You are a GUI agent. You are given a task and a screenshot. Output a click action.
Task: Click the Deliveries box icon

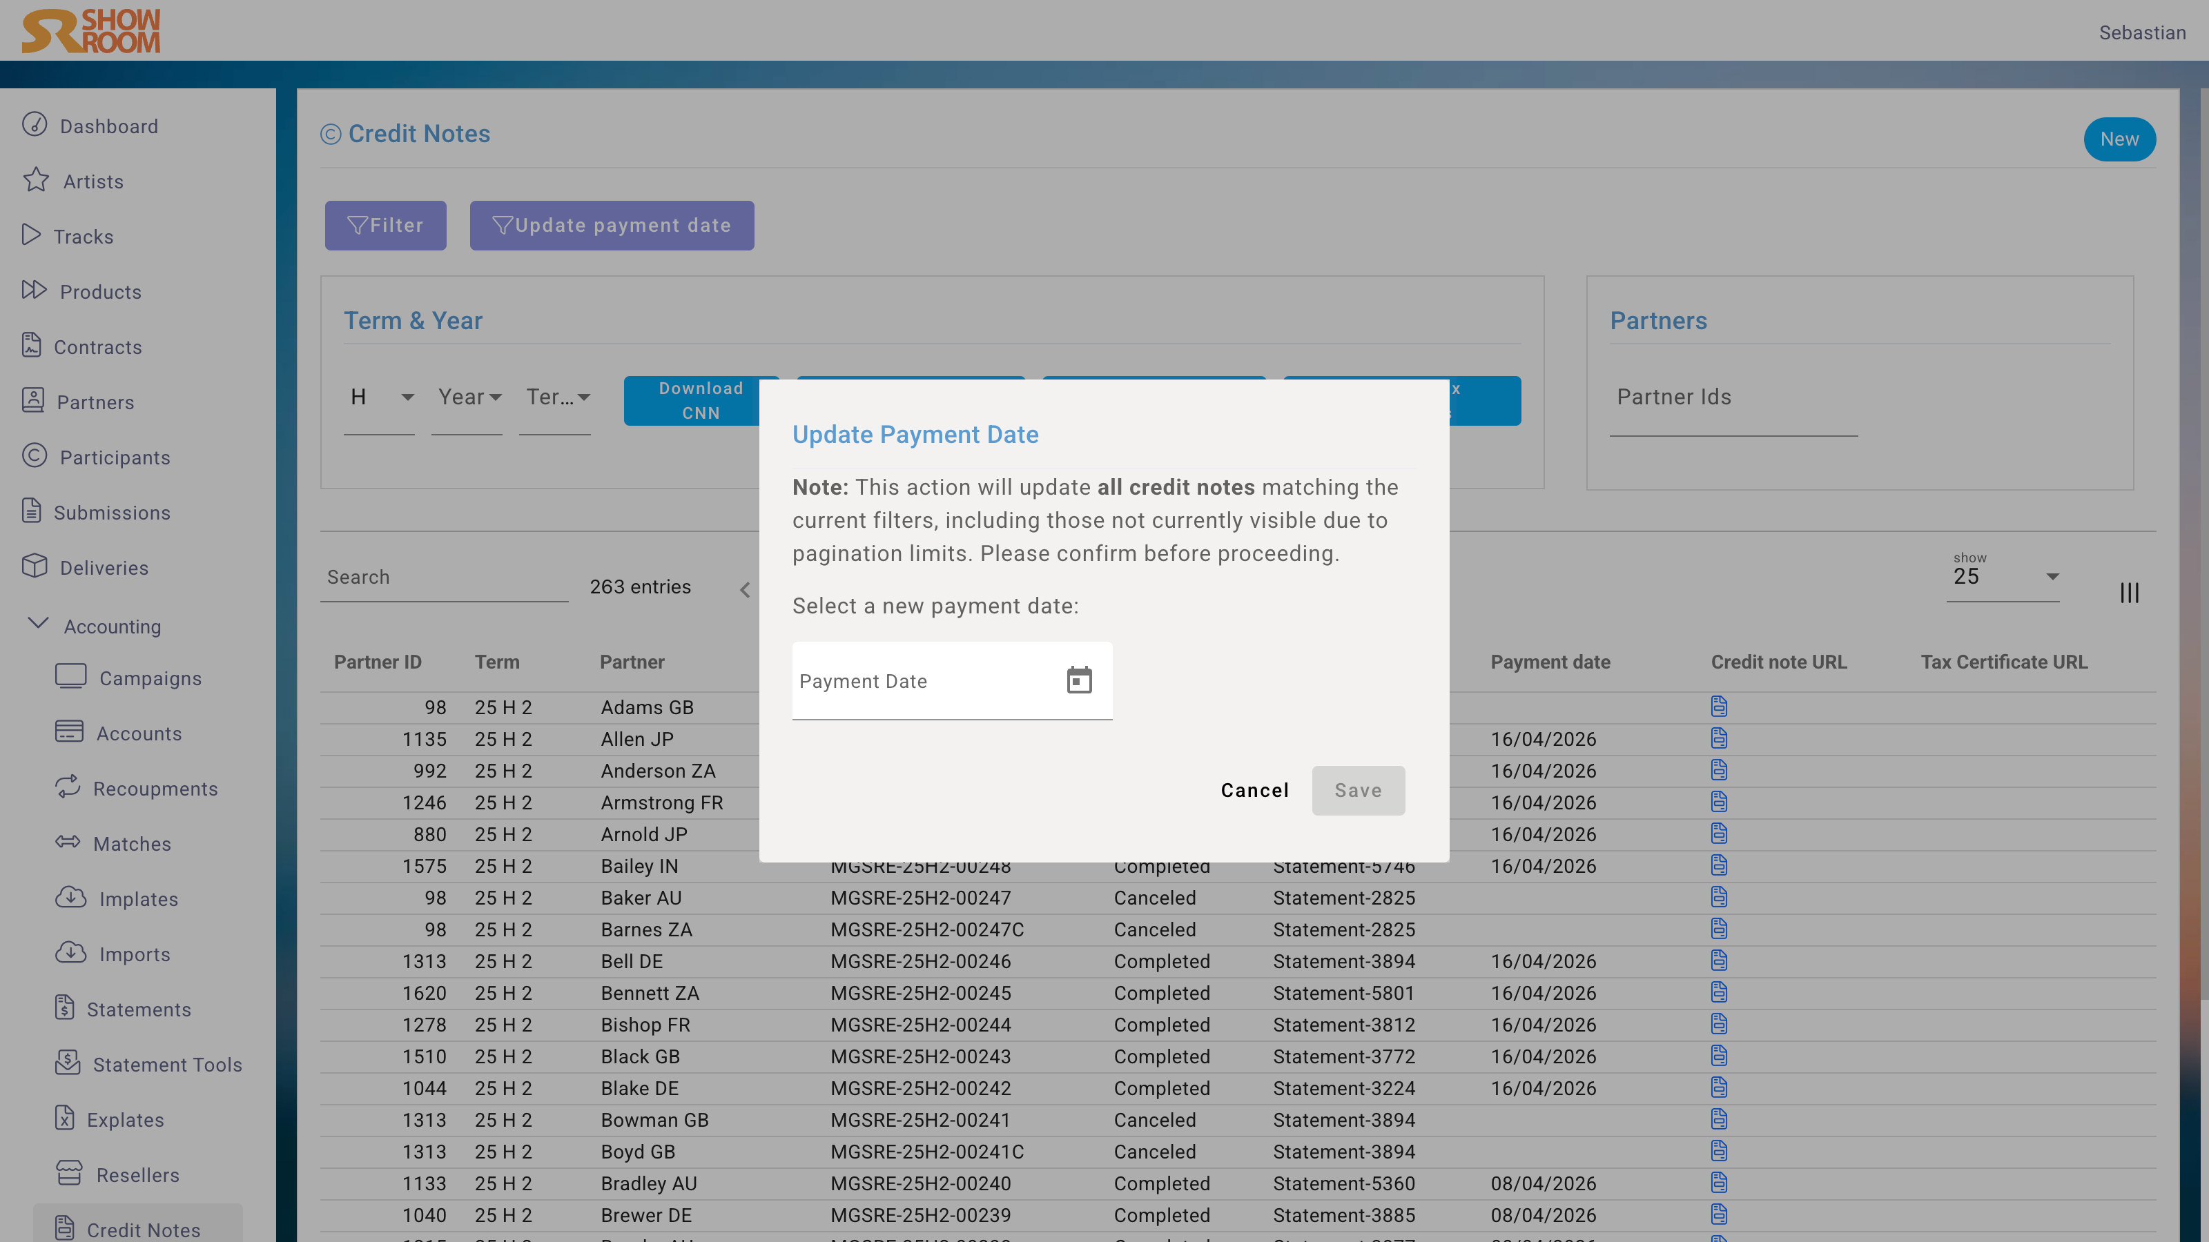35,566
